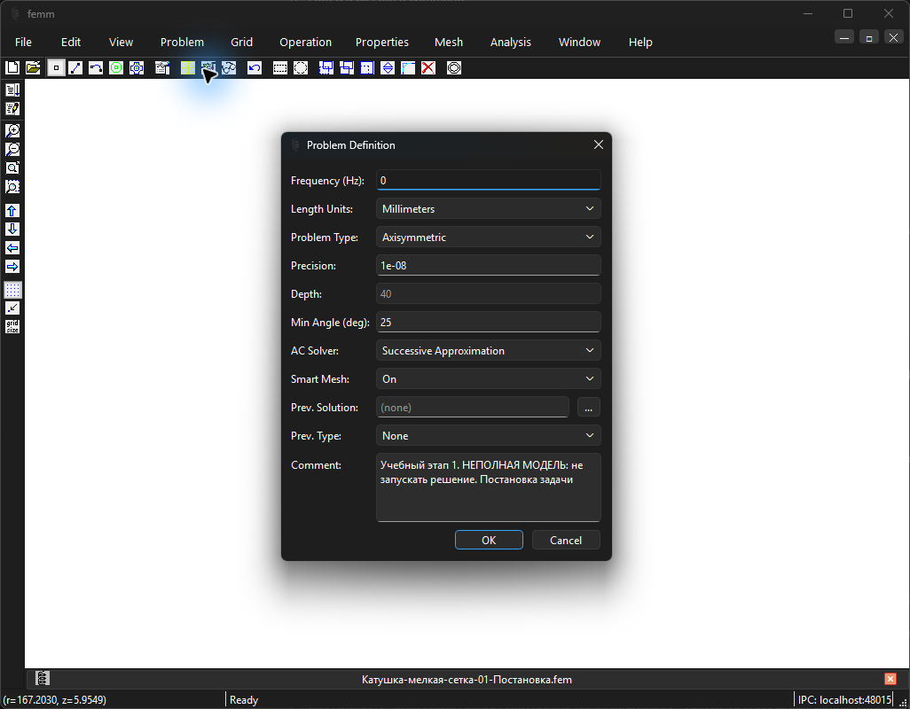Screen dimensions: 910x709
Task: Select the operate on arc segments tool
Action: point(96,68)
